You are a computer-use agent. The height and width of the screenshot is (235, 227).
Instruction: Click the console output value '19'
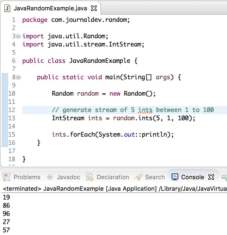click(6, 197)
